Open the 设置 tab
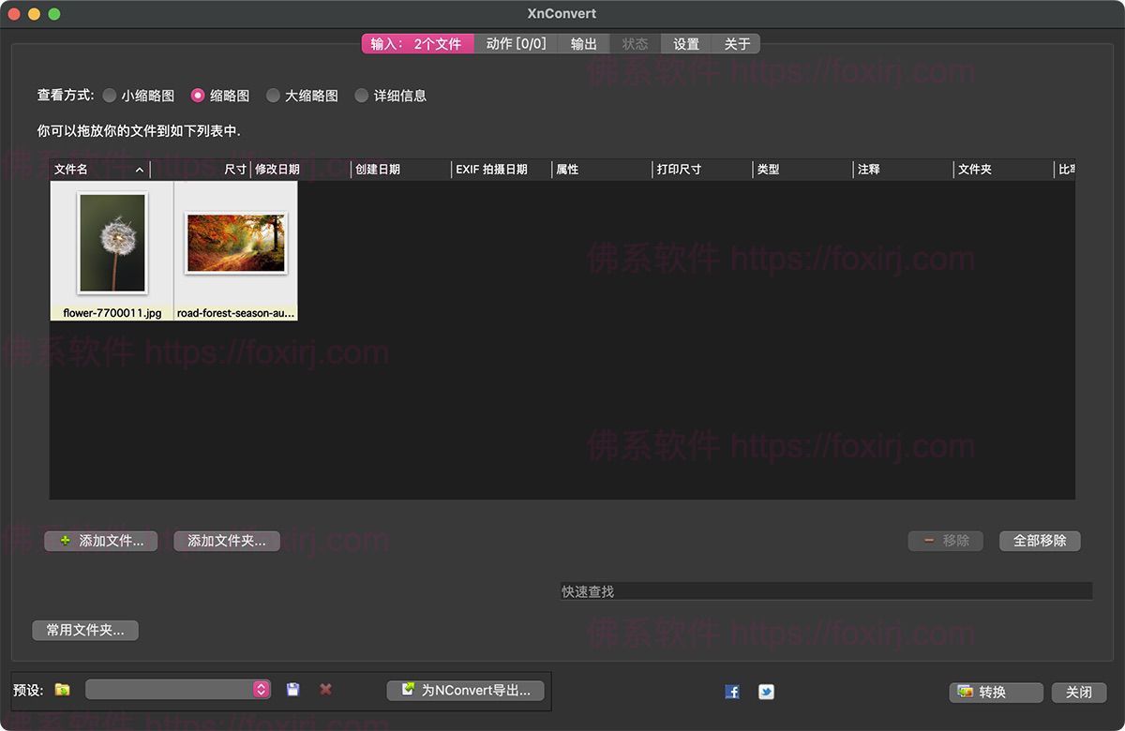The width and height of the screenshot is (1125, 731). [x=685, y=43]
